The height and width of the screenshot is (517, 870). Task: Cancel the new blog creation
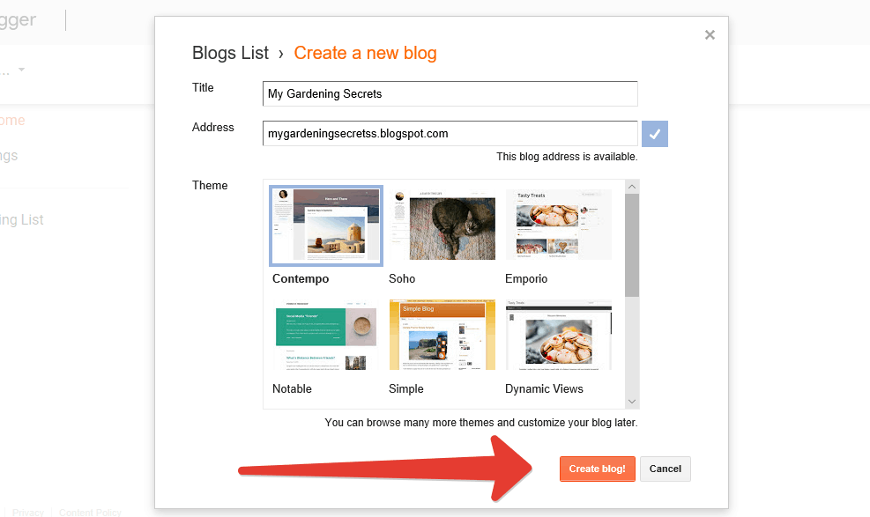click(x=666, y=469)
